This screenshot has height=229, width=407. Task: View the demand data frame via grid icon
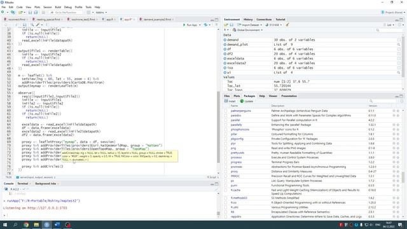coord(399,39)
